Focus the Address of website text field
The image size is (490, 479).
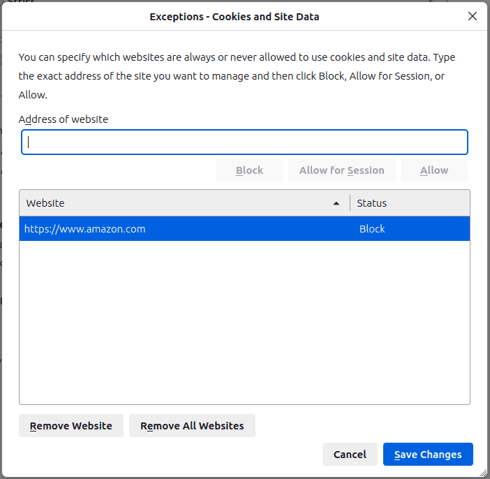(x=244, y=142)
